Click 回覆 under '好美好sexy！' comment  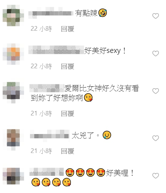(67, 66)
